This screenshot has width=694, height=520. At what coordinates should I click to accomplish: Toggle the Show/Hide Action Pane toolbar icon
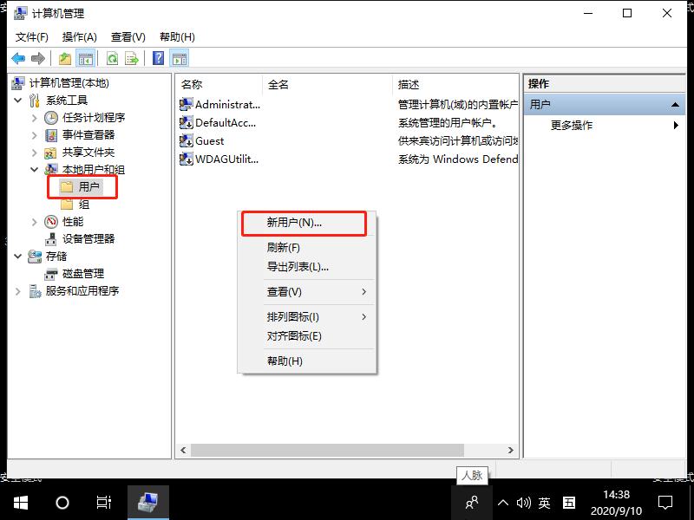point(178,58)
